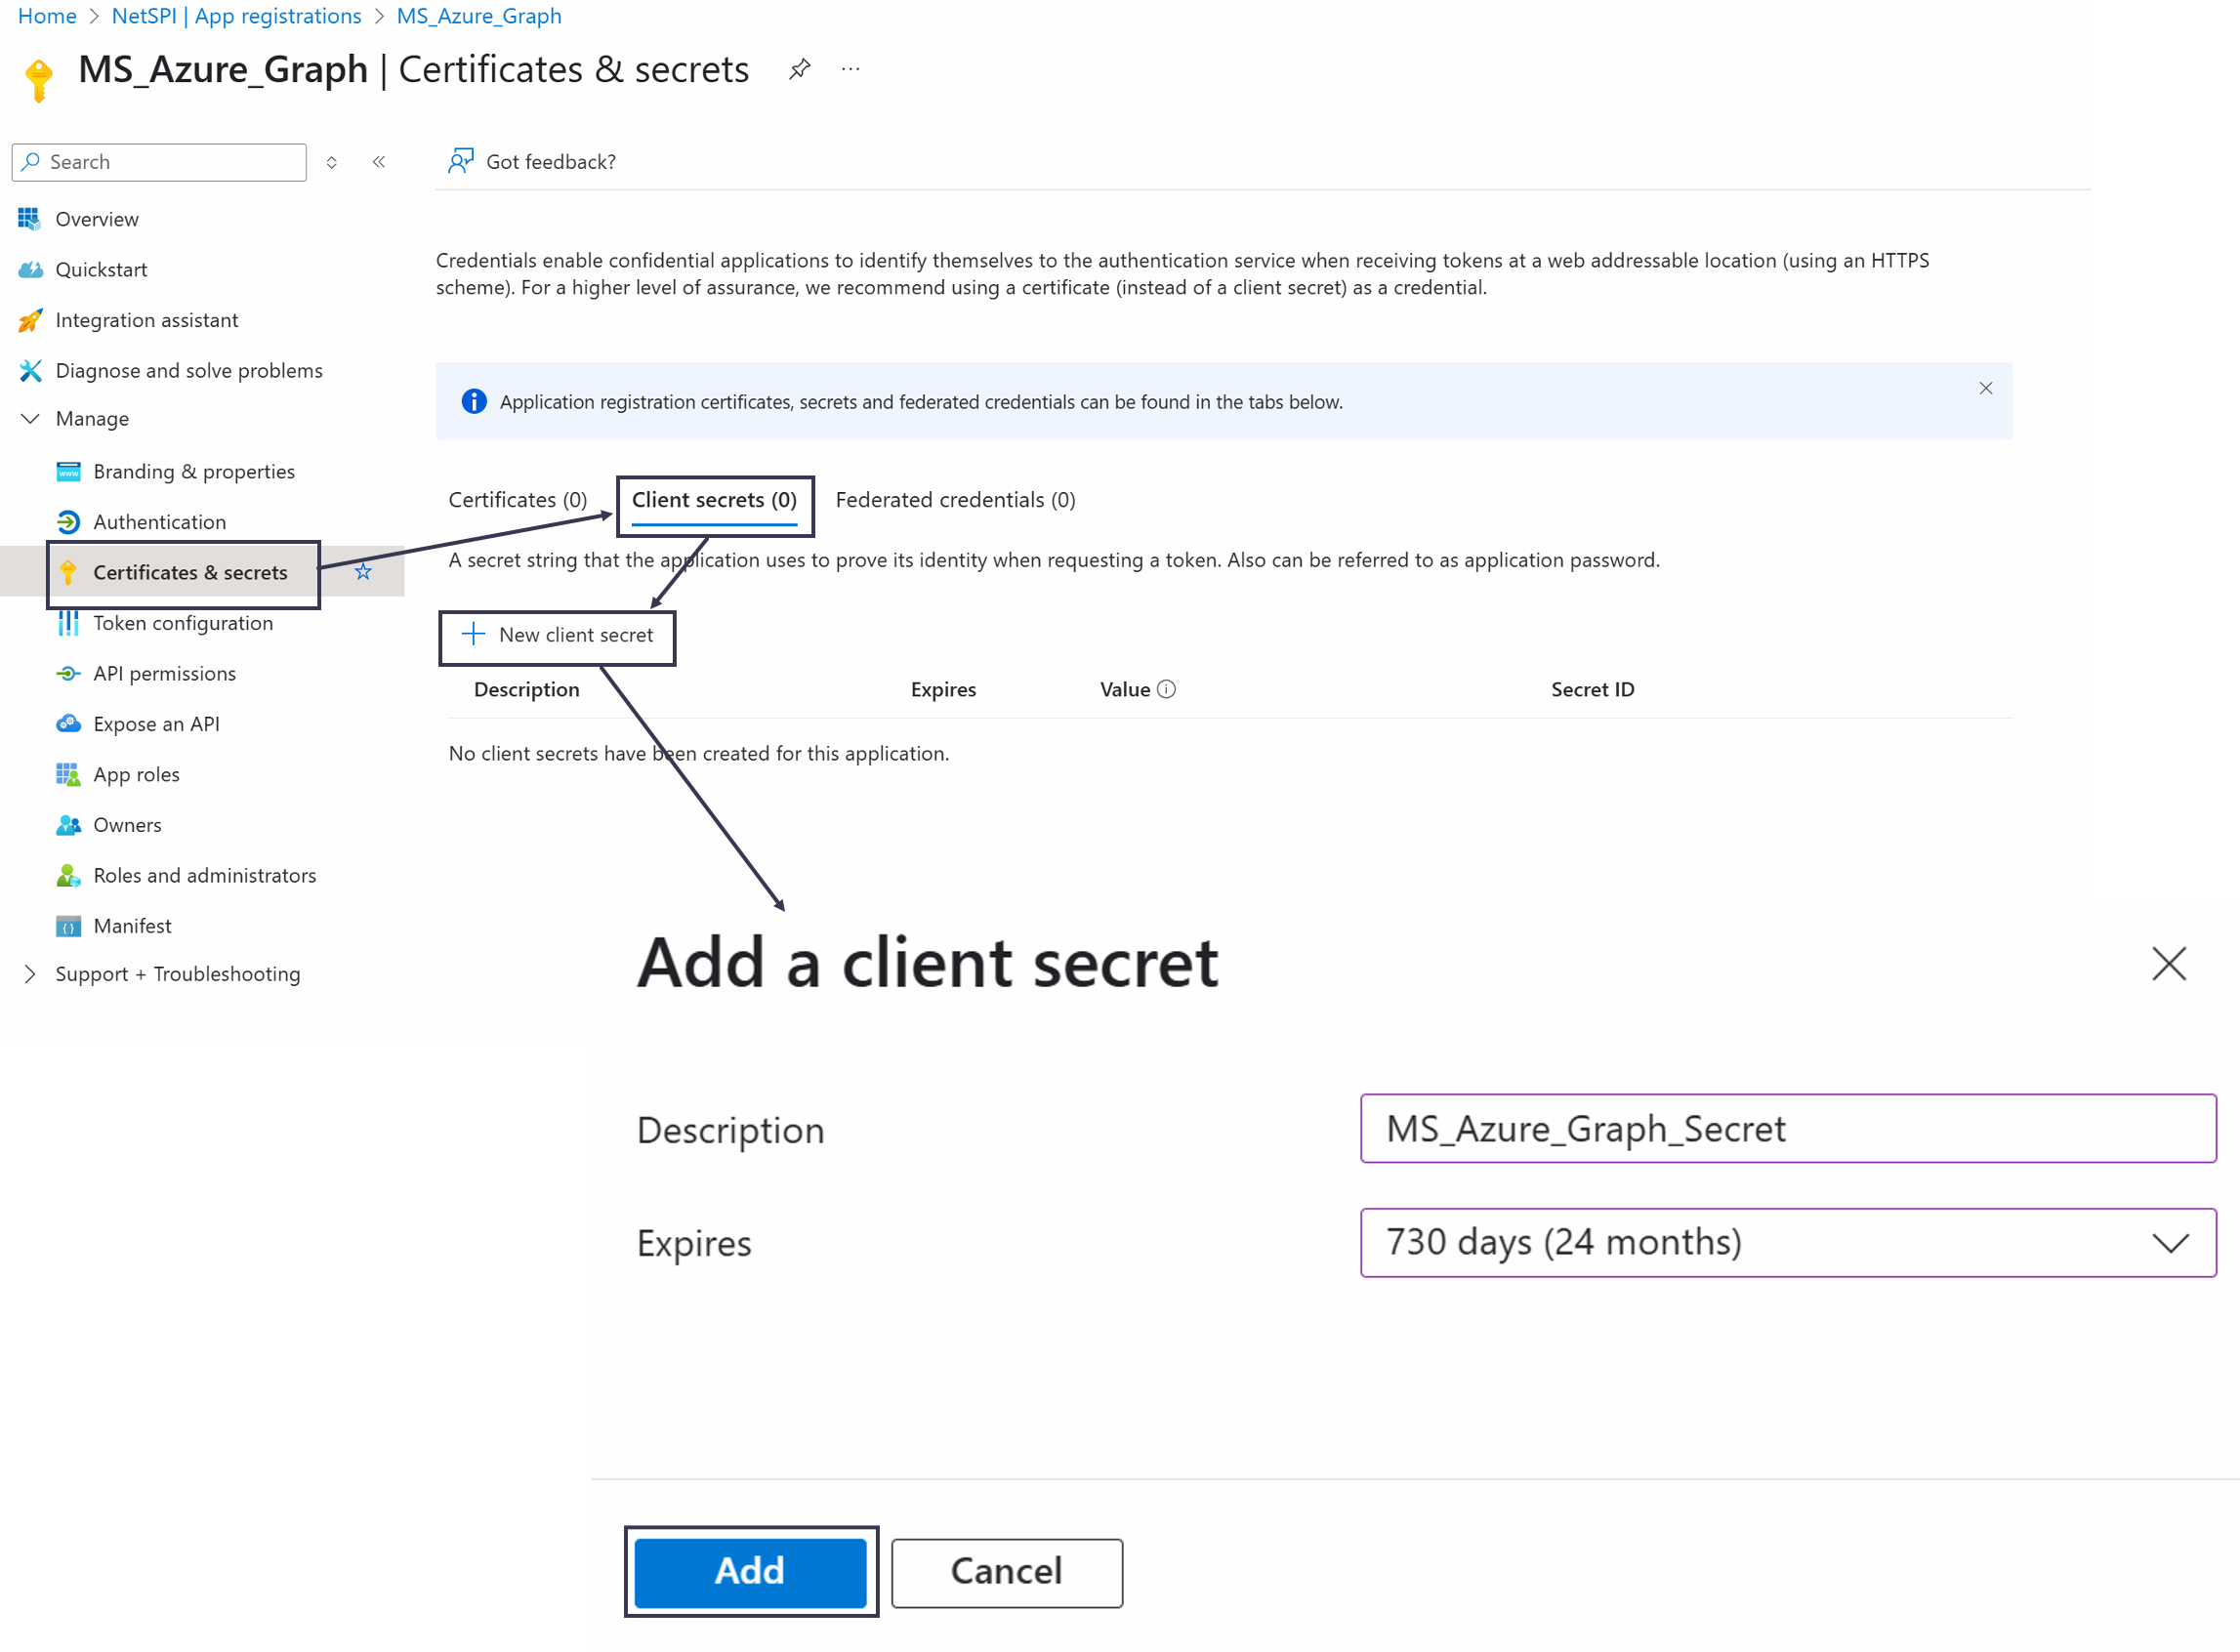Favorite Certificates & secrets with star icon
The width and height of the screenshot is (2240, 1652).
[363, 572]
